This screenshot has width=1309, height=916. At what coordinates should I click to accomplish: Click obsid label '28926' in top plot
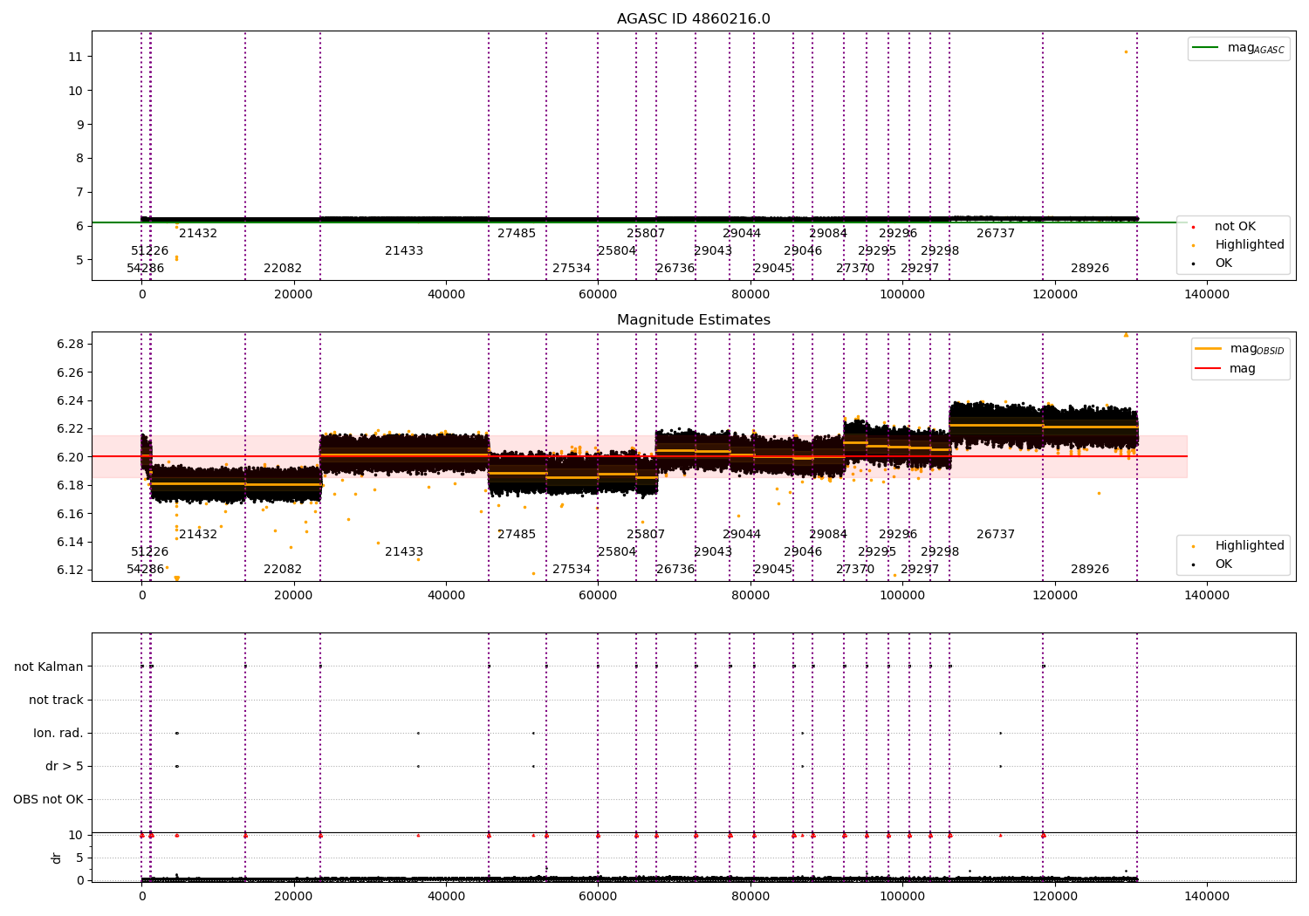pyautogui.click(x=1090, y=269)
